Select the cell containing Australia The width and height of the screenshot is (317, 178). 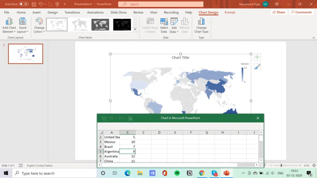tap(111, 156)
